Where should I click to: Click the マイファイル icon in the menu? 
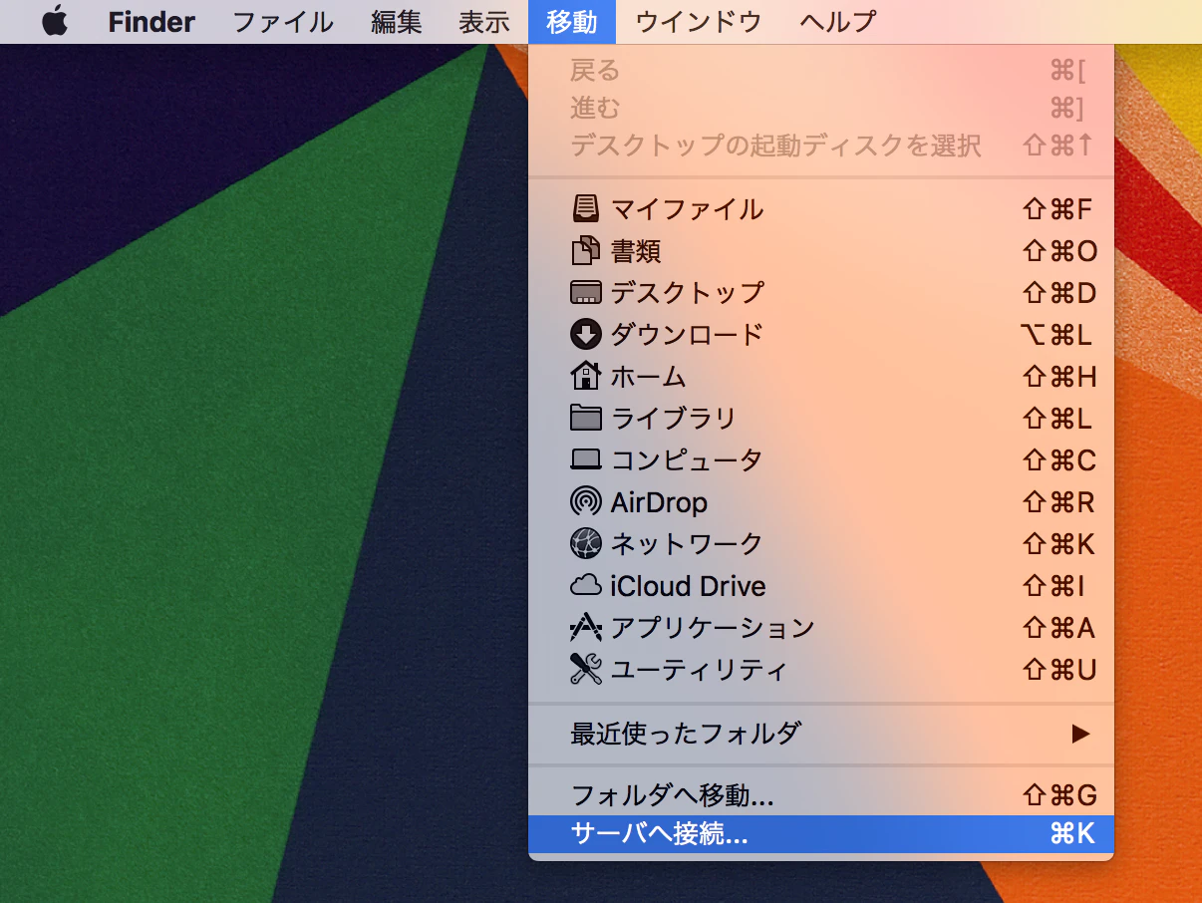point(586,209)
